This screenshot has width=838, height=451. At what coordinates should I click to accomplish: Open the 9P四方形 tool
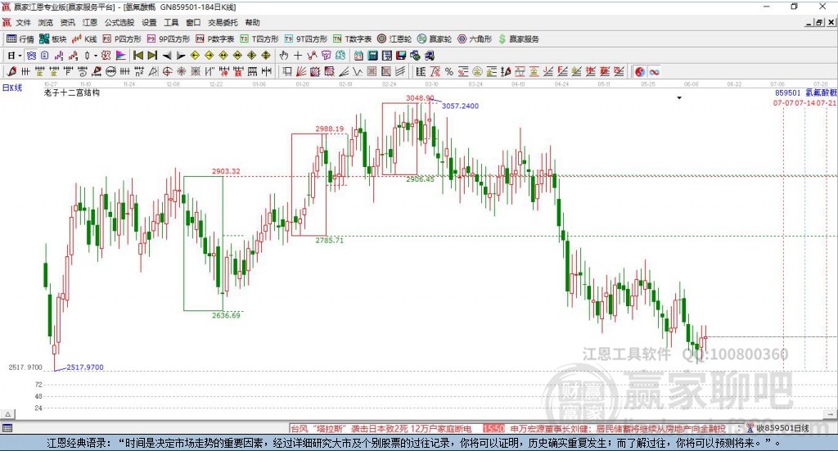[x=169, y=39]
